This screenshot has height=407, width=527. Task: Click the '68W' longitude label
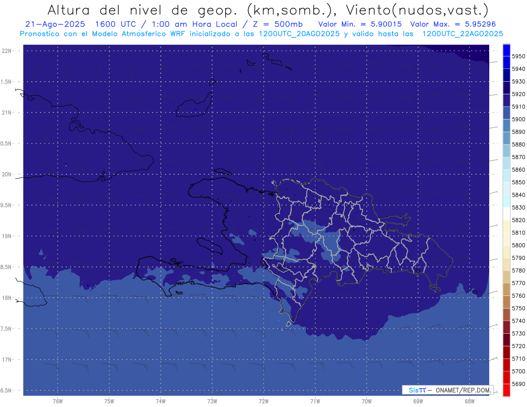click(469, 401)
